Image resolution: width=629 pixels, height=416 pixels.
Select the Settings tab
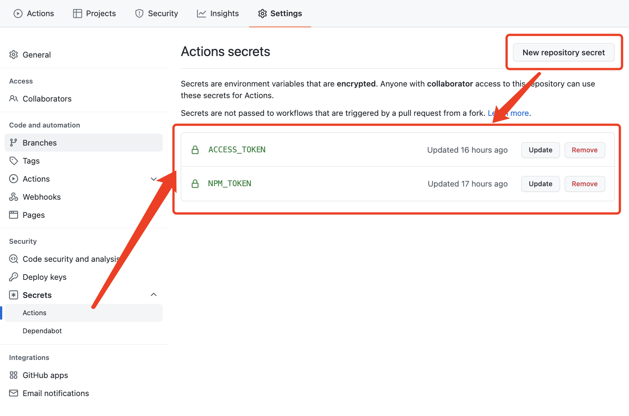coord(280,14)
